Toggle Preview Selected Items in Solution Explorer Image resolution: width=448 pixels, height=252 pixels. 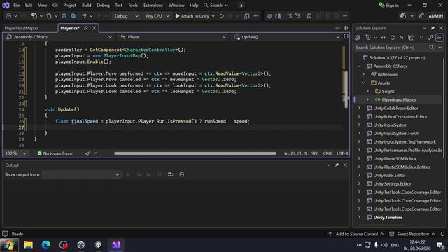[440, 38]
